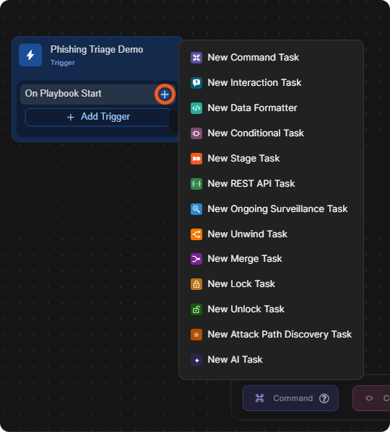This screenshot has width=390, height=432.
Task: Click the New Unlock Task open-padlock icon
Action: pos(196,309)
